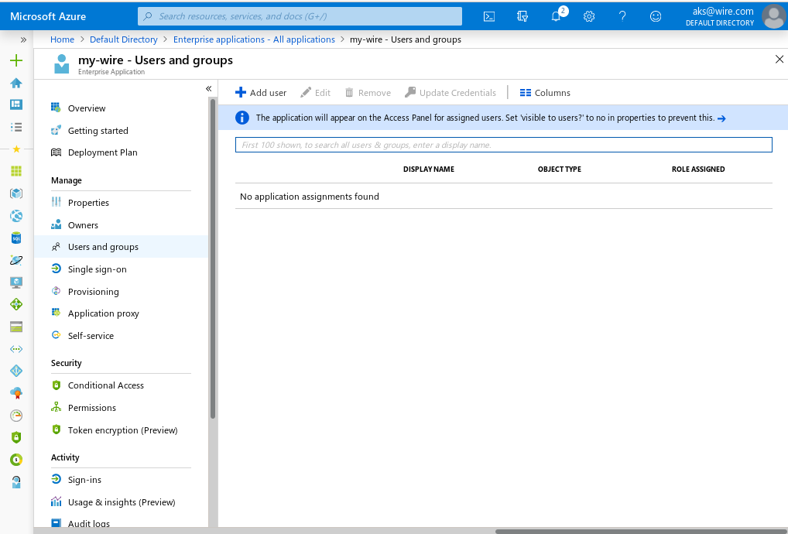Open Single sign-on menu item

tap(97, 269)
